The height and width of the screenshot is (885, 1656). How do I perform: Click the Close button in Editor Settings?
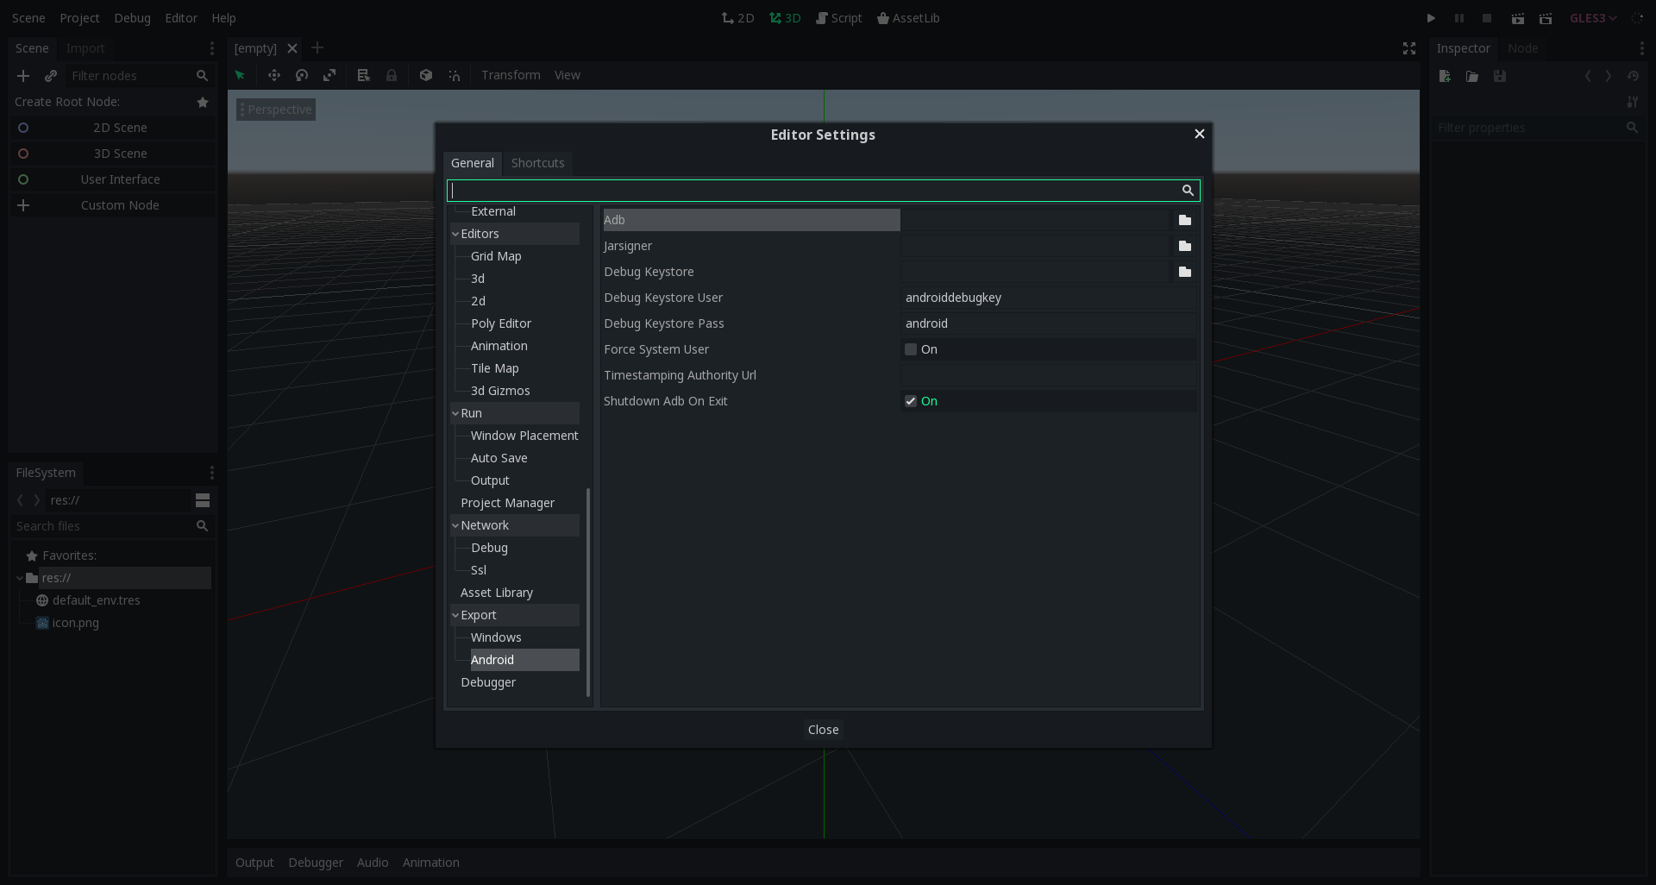click(823, 730)
